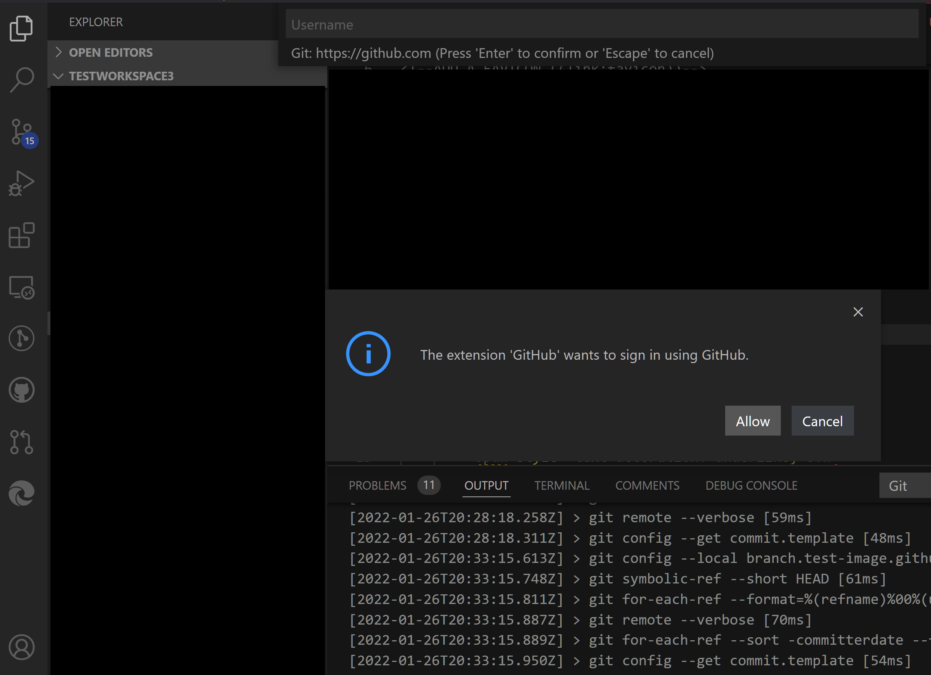Image resolution: width=931 pixels, height=675 pixels.
Task: Click the blue info icon in the sign-in dialog
Action: click(x=368, y=354)
